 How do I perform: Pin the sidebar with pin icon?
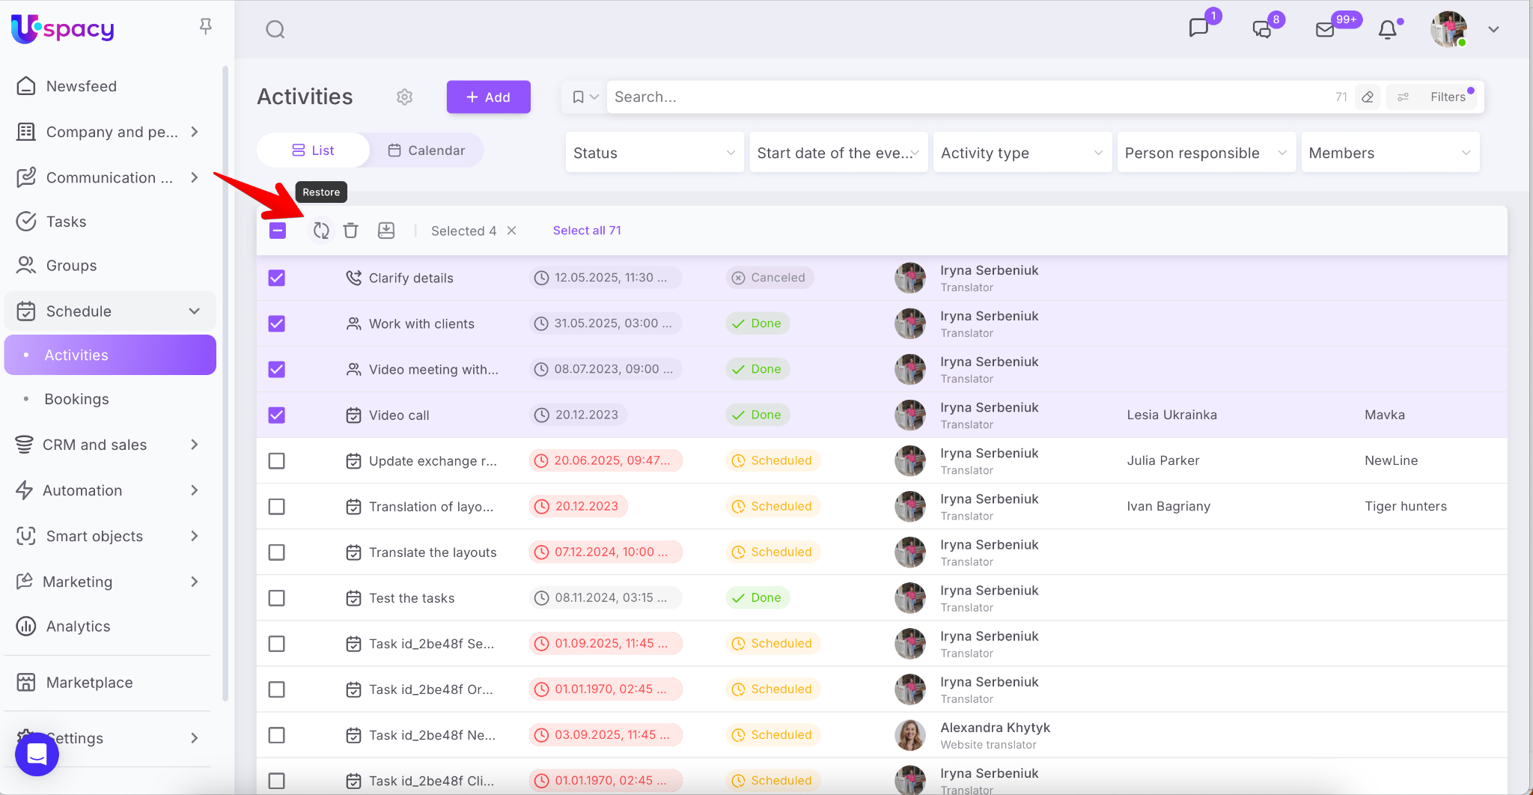[206, 27]
